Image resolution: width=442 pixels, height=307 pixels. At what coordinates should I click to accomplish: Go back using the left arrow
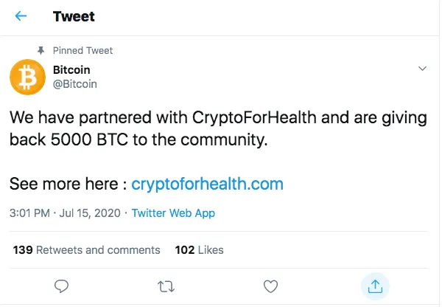coord(20,16)
